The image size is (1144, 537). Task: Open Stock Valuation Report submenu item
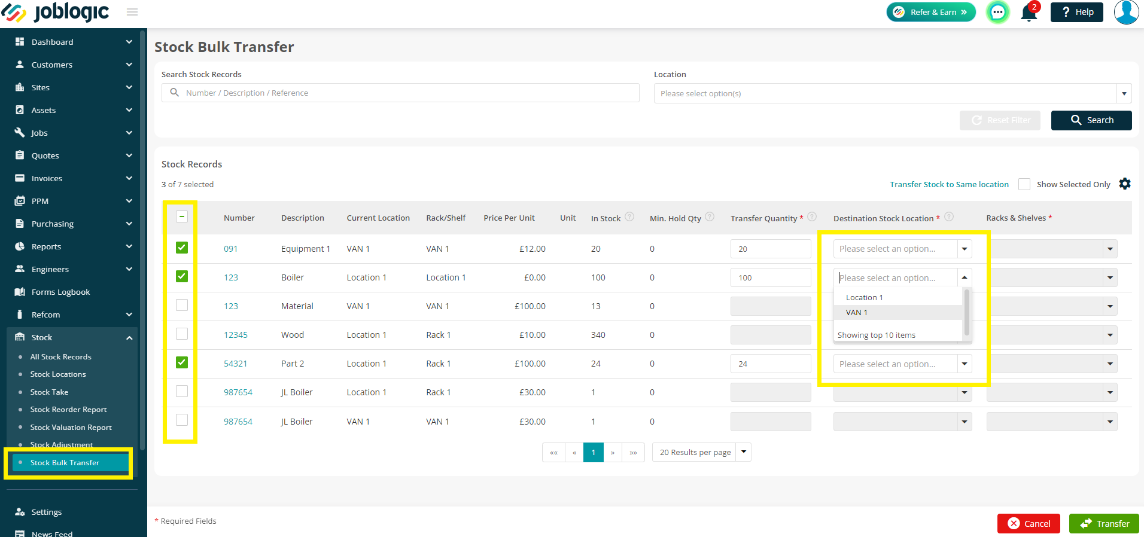(71, 427)
